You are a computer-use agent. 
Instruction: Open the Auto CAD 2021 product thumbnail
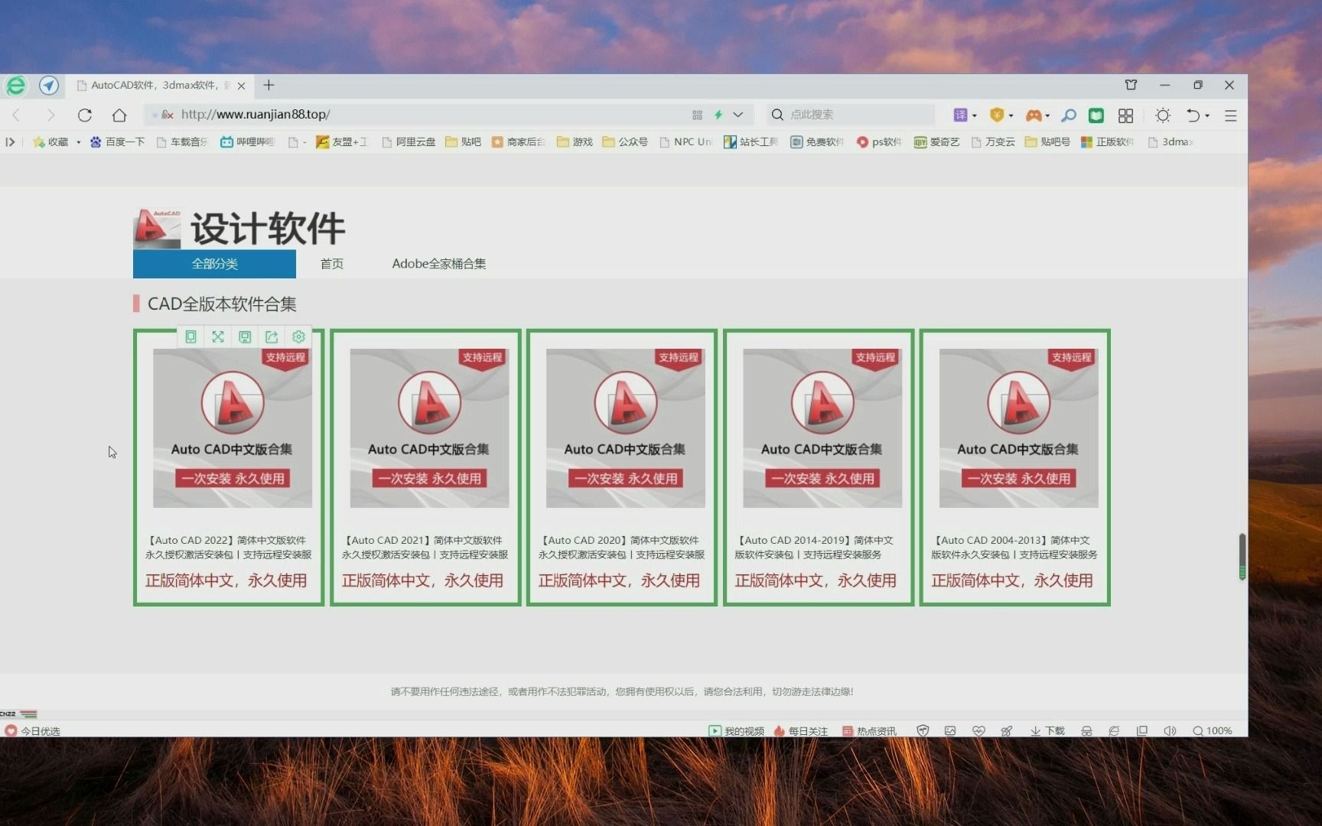point(429,428)
